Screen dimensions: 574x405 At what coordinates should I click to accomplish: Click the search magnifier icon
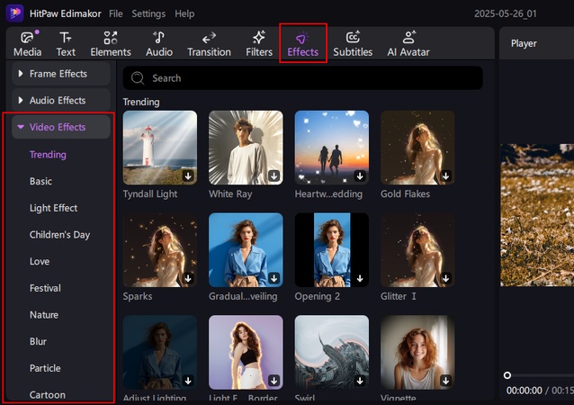(138, 78)
